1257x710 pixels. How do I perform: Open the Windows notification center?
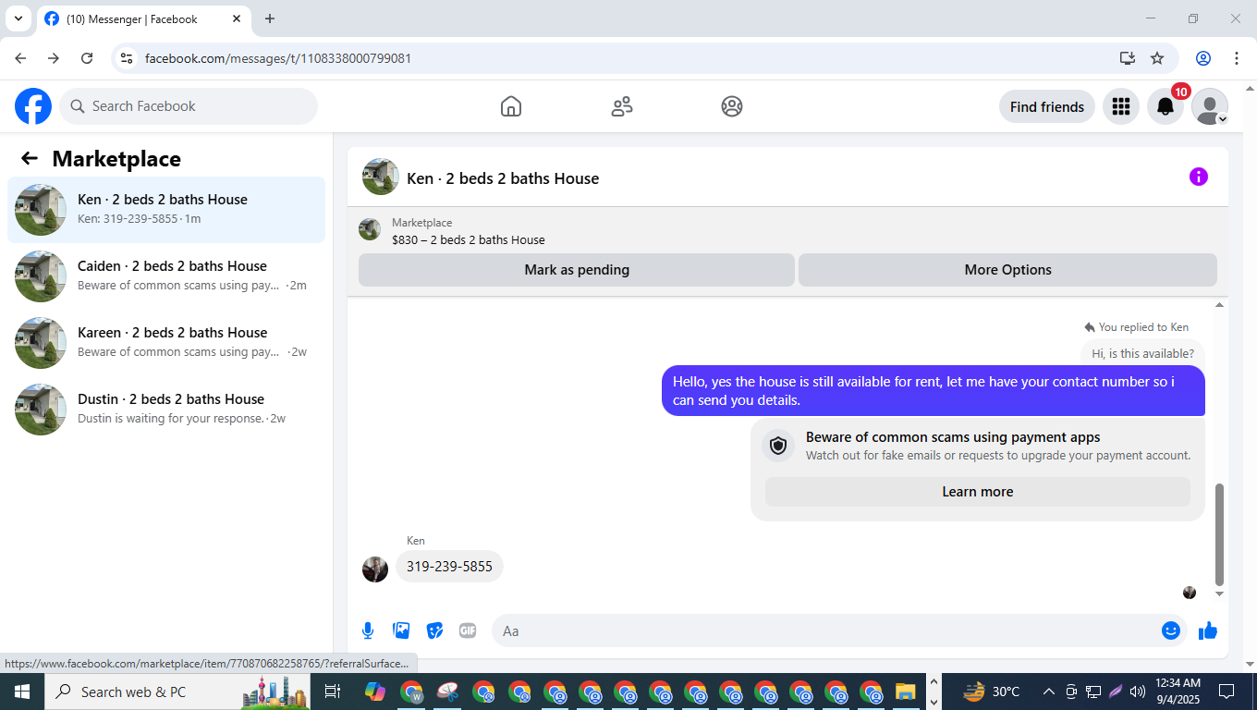click(1226, 692)
